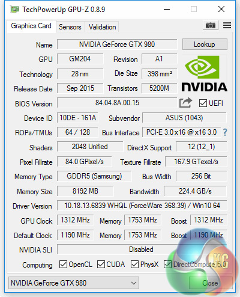Select the Graphics Card tab
The height and width of the screenshot is (297, 240).
(x=31, y=26)
